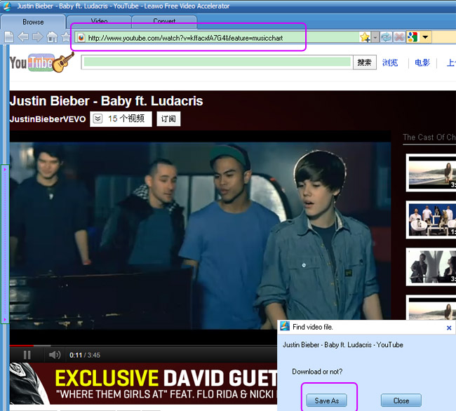Open the JustinBieberVEVO channel link

pos(48,119)
